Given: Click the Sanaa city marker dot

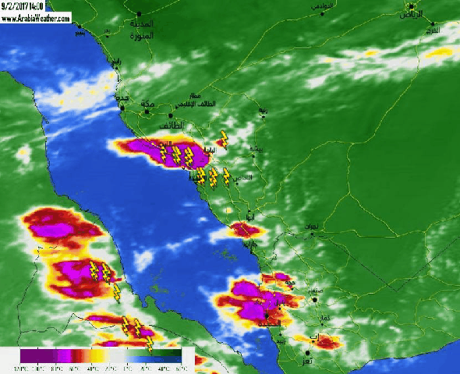Looking at the screenshot, I should (315, 300).
